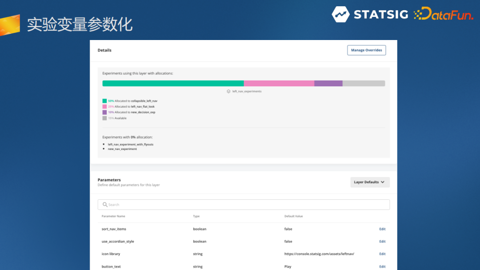The image size is (480, 270).
Task: Select the green segment of the allocation bar
Action: [173, 83]
